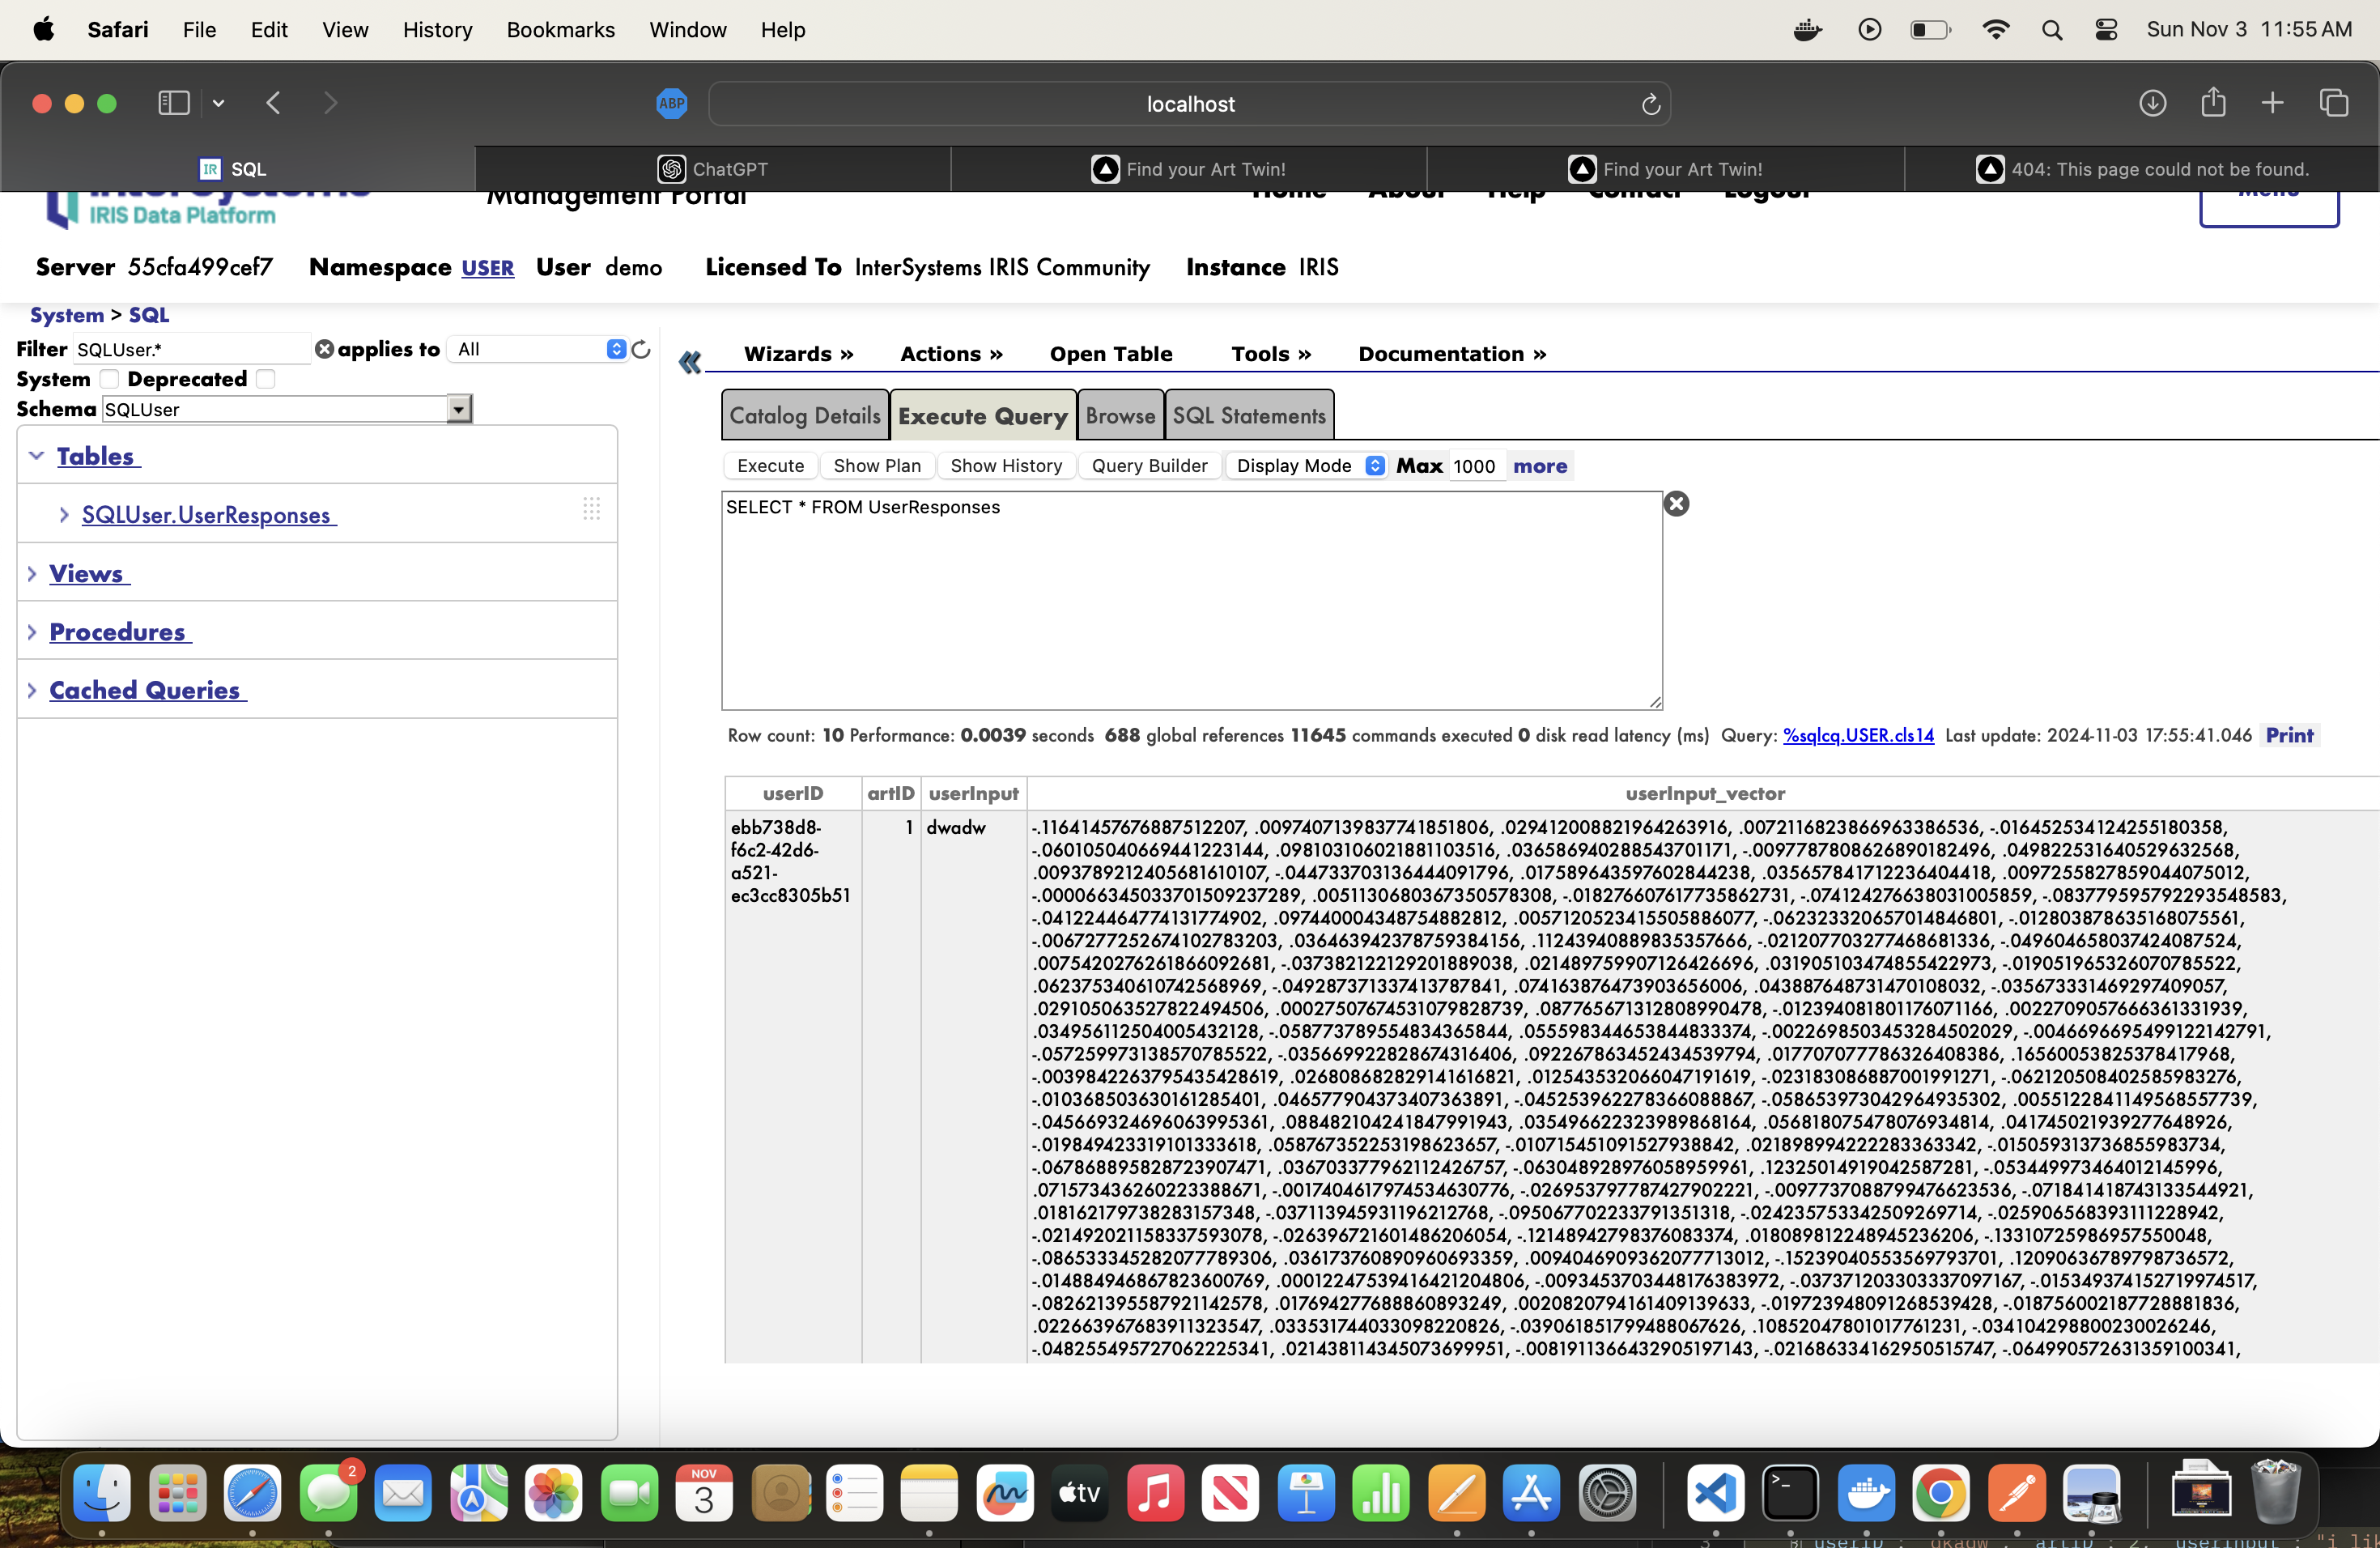Viewport: 2380px width, 1548px height.
Task: Open the Display Mode dropdown
Action: (x=1375, y=466)
